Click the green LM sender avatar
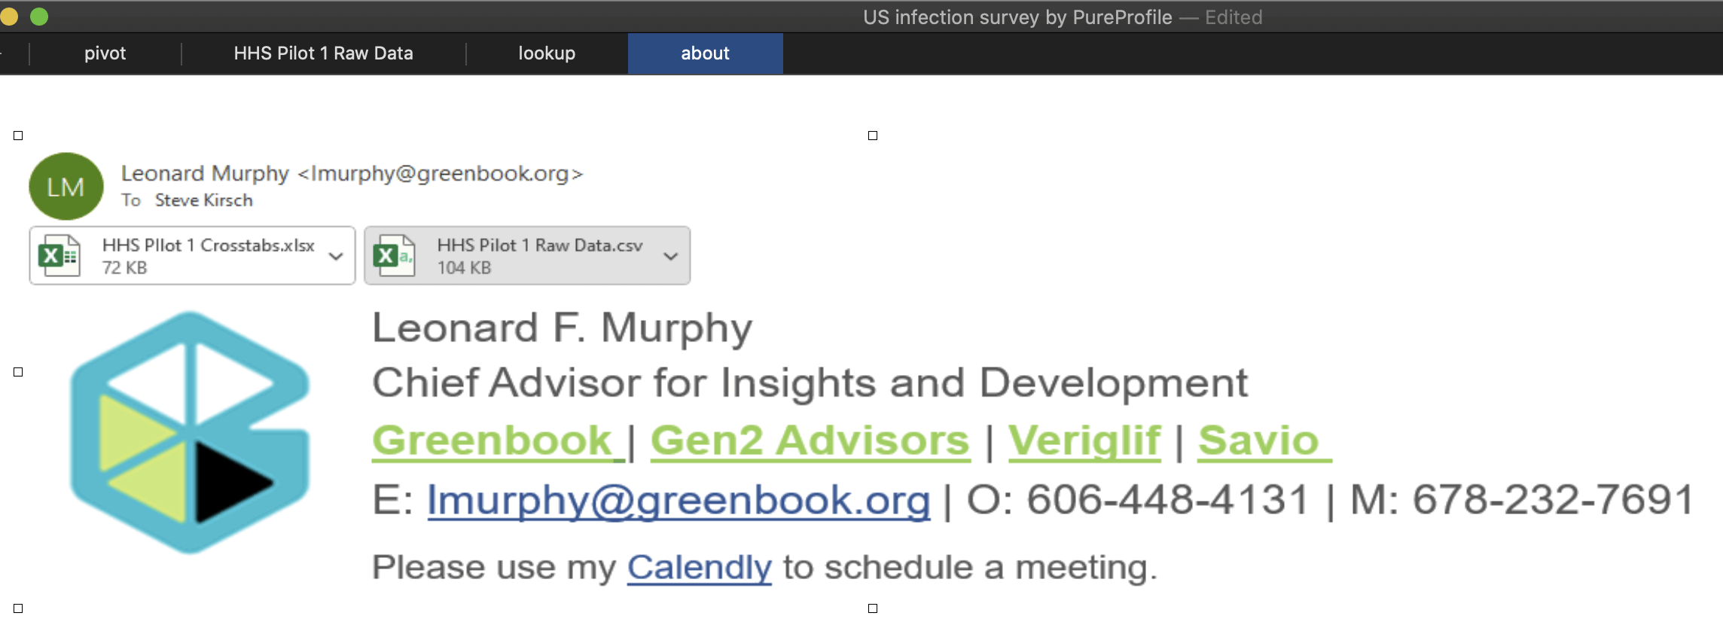The width and height of the screenshot is (1723, 634). point(66,187)
